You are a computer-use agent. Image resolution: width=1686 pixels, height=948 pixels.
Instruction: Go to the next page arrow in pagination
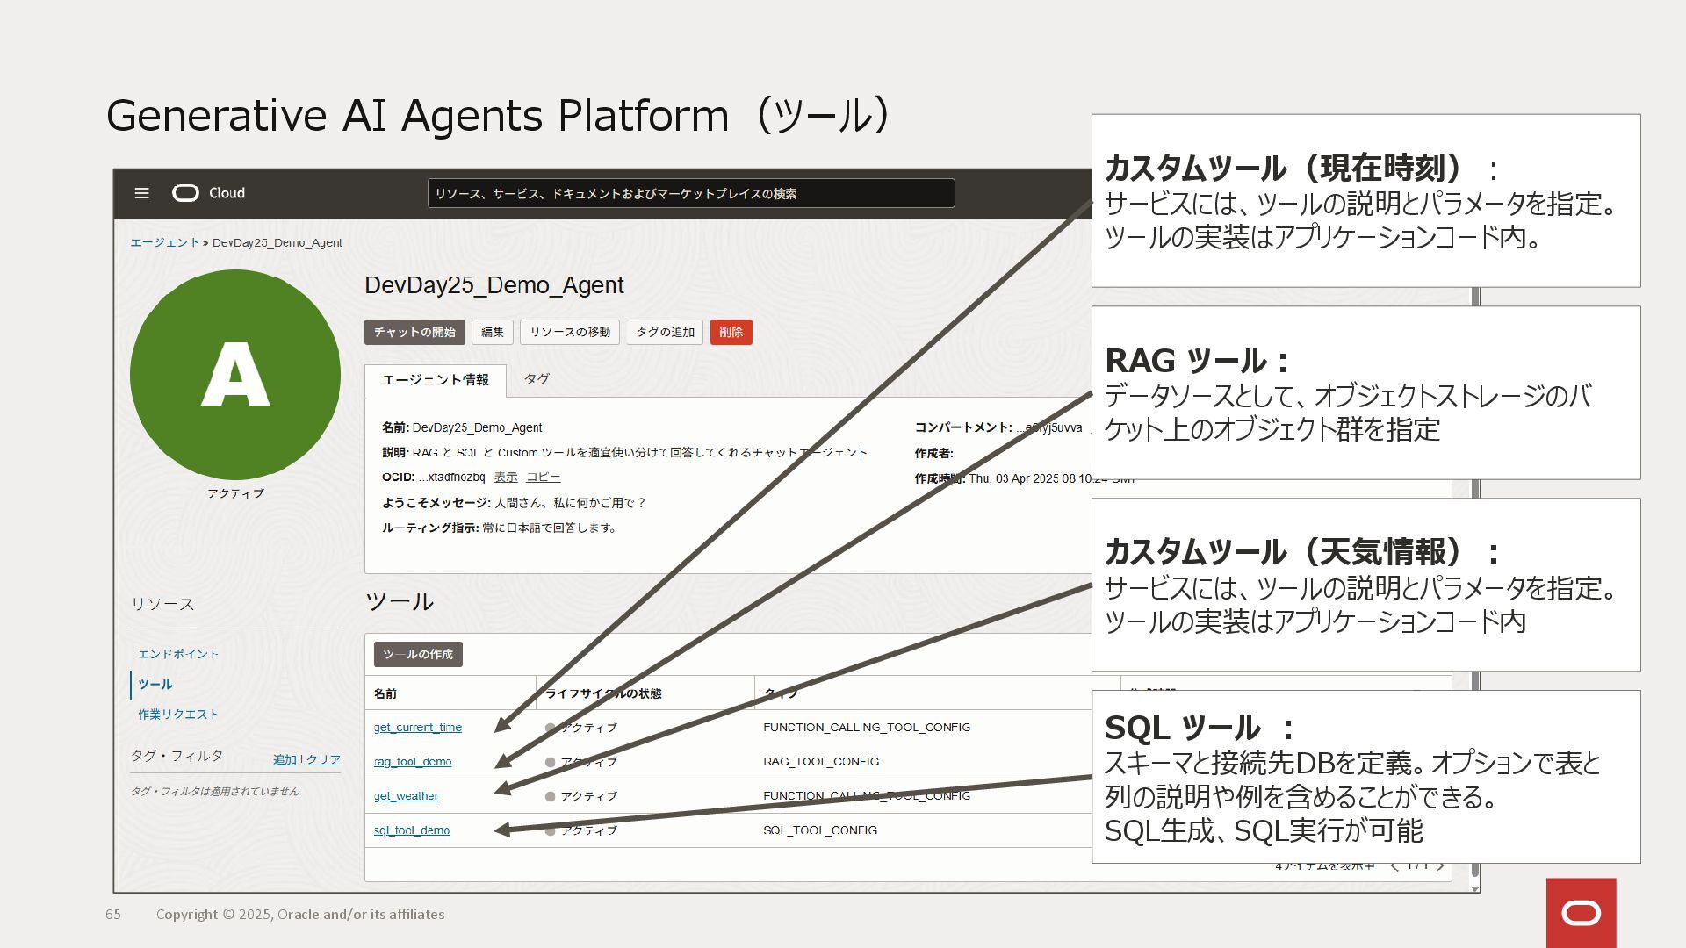click(1440, 866)
